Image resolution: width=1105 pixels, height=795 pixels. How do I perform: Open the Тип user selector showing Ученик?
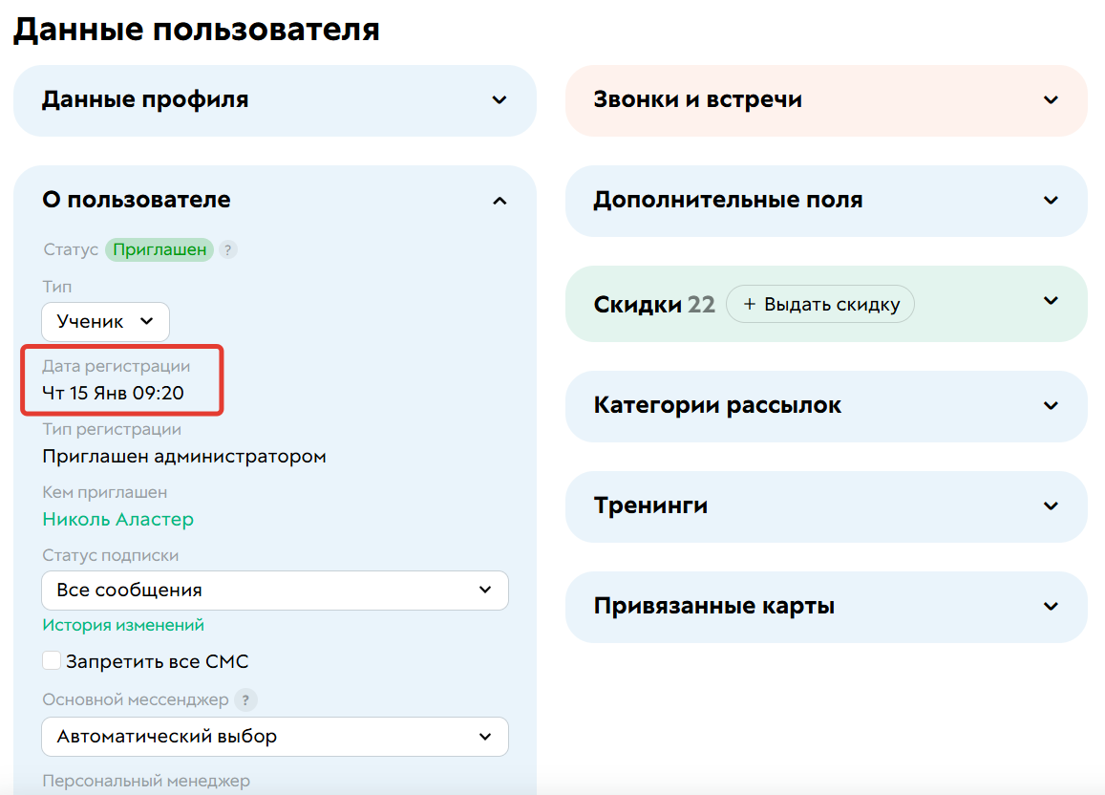coord(105,322)
